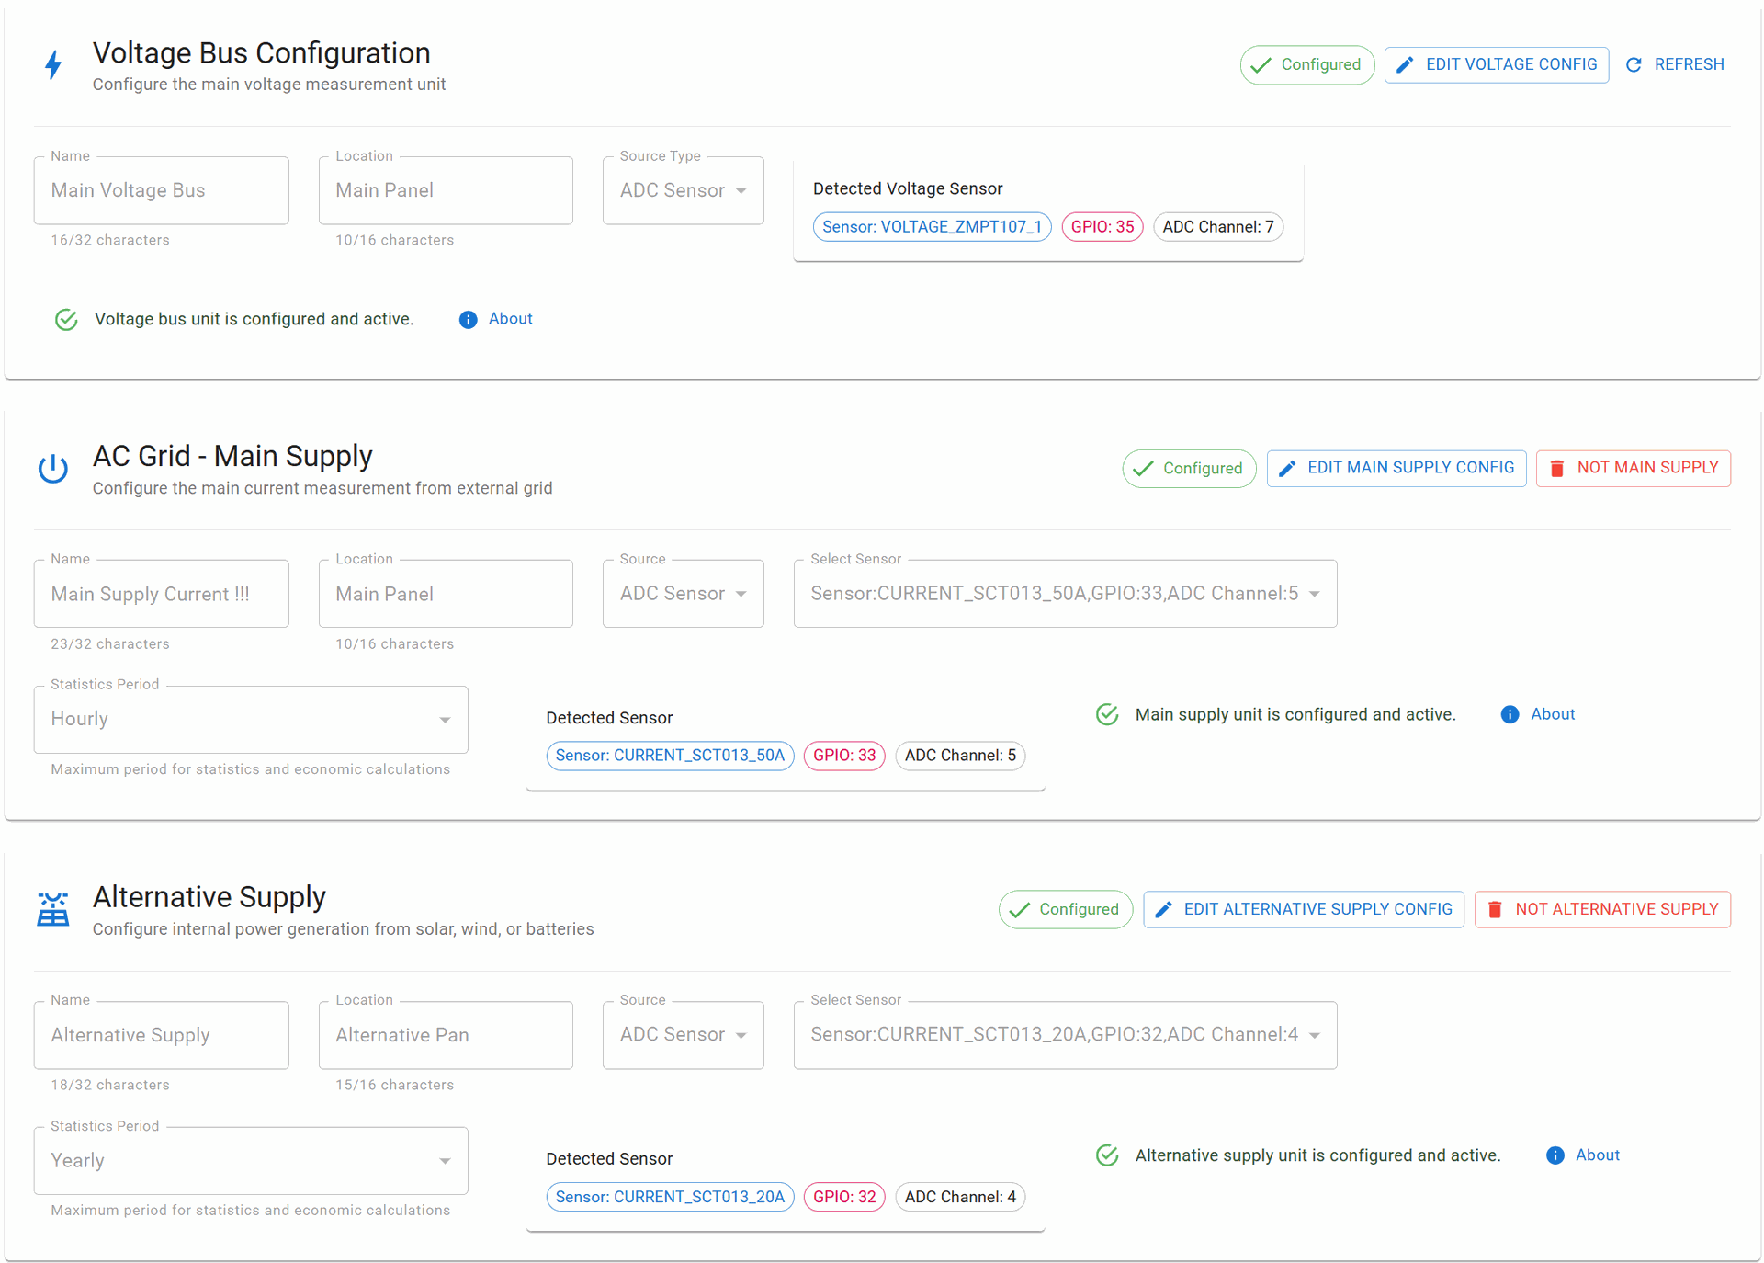The image size is (1764, 1263).
Task: Click the trash icon in Not Main Supply
Action: coord(1556,469)
